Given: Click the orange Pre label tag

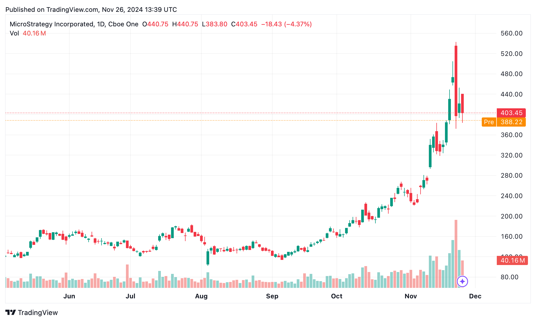Looking at the screenshot, I should point(489,122).
